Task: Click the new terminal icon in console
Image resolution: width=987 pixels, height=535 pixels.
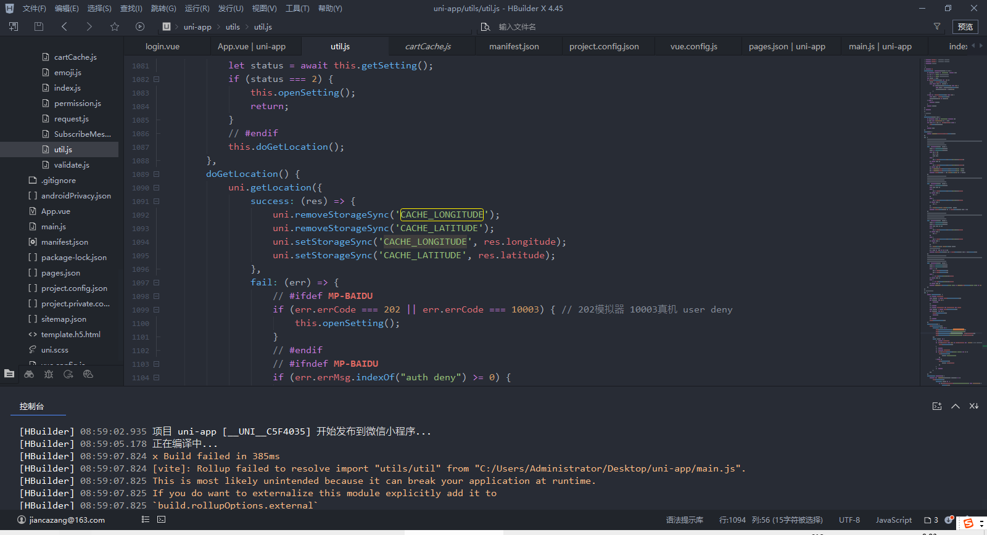Action: [x=937, y=406]
